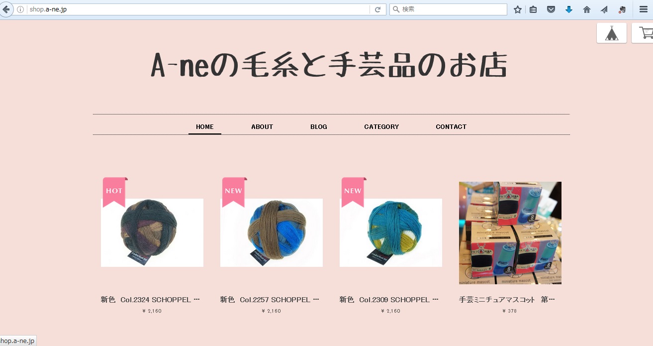Click into the 検索 search box
The height and width of the screenshot is (346, 653).
pos(448,9)
